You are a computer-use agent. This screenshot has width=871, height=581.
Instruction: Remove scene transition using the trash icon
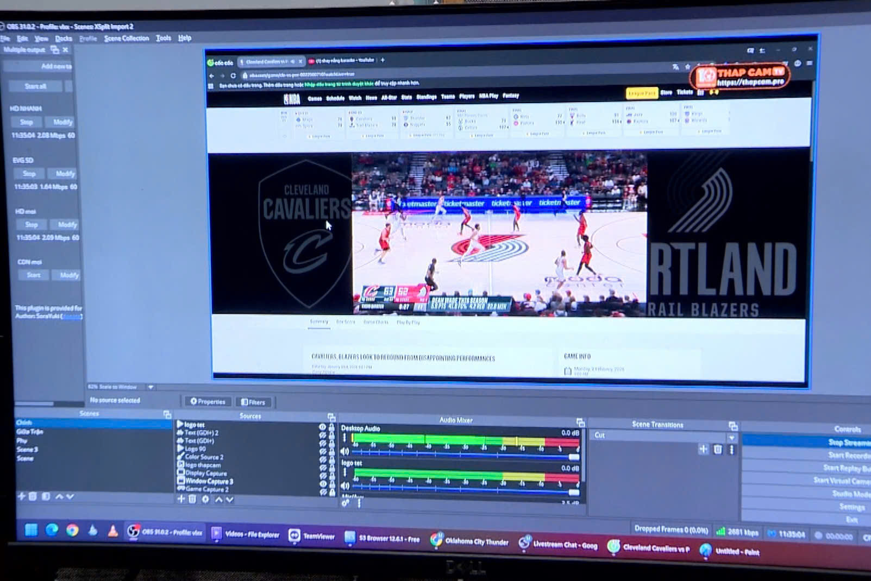tap(718, 450)
